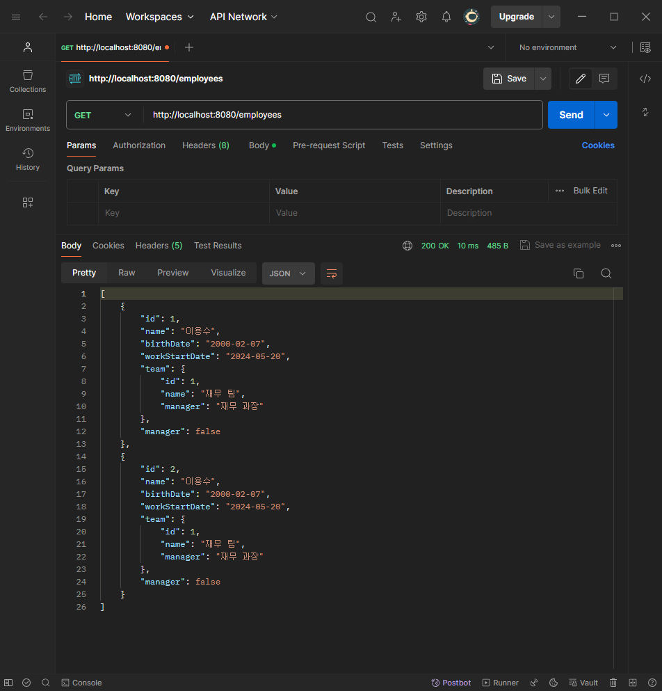Open the tabs list chevron
The width and height of the screenshot is (662, 691).
tap(491, 47)
